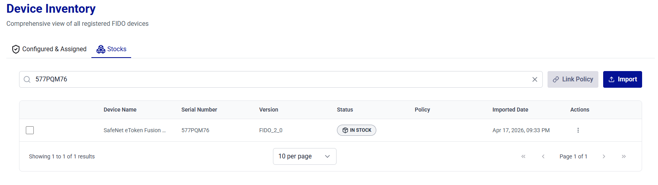
Task: Click the Link Policy button
Action: [x=573, y=79]
